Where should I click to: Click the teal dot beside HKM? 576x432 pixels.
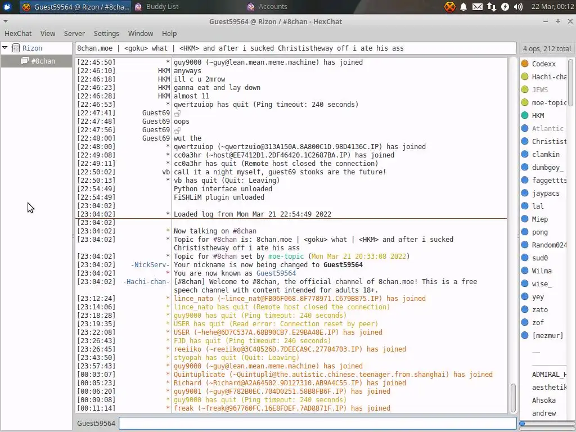[525, 115]
